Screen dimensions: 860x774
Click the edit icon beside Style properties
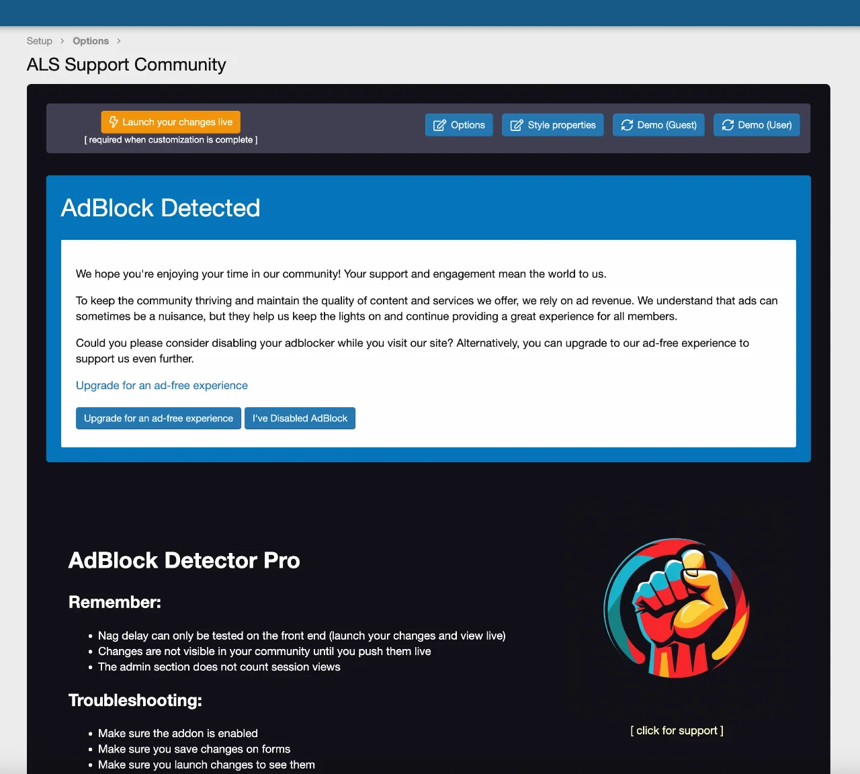coord(517,125)
